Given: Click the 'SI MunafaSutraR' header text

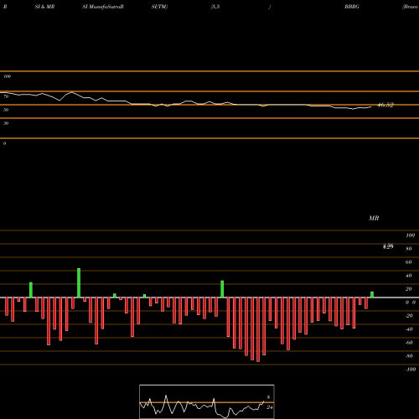Looking at the screenshot, I should point(103,7).
